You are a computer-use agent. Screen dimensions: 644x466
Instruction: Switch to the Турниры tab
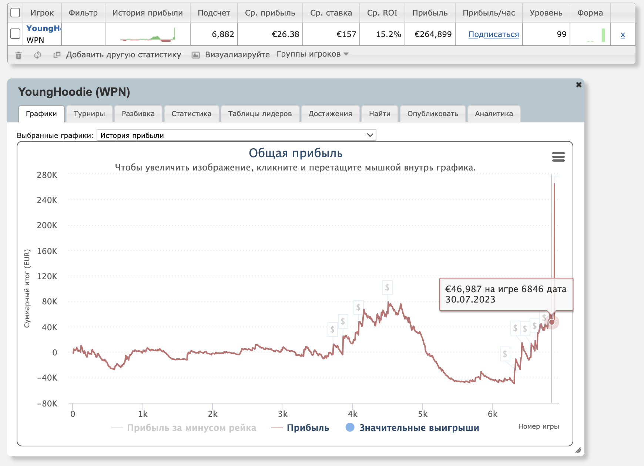89,114
